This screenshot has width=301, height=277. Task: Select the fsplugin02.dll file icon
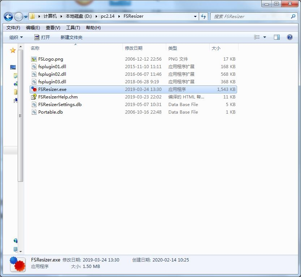(34, 74)
